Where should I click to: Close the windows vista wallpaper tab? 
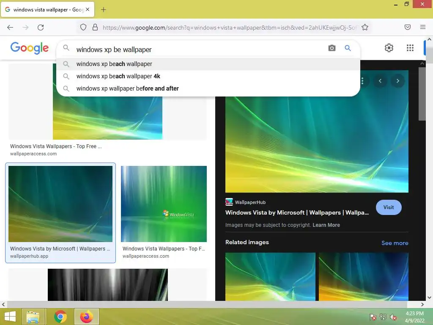click(x=88, y=9)
